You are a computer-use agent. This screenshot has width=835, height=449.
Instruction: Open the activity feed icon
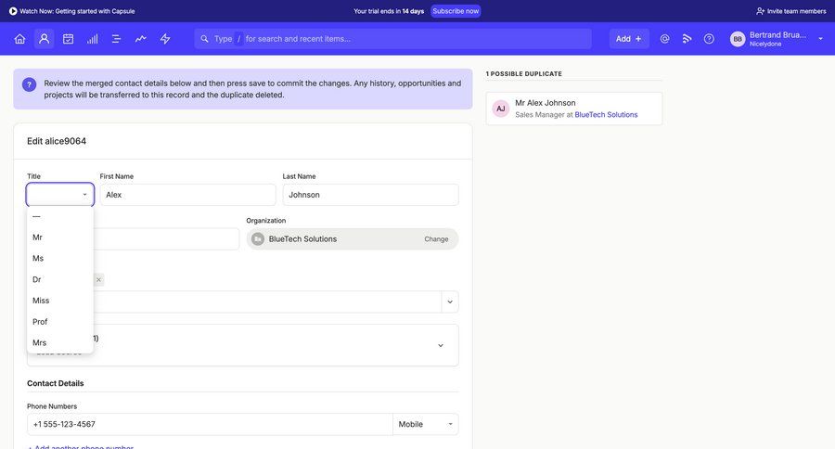point(687,39)
